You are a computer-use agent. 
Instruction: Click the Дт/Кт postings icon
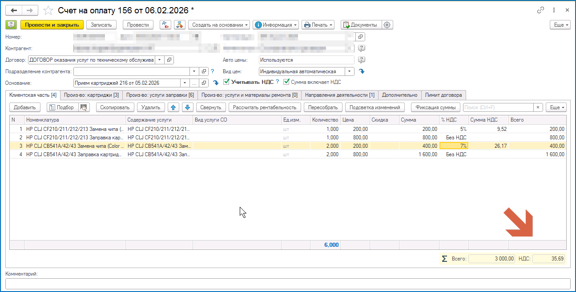[x=165, y=25]
